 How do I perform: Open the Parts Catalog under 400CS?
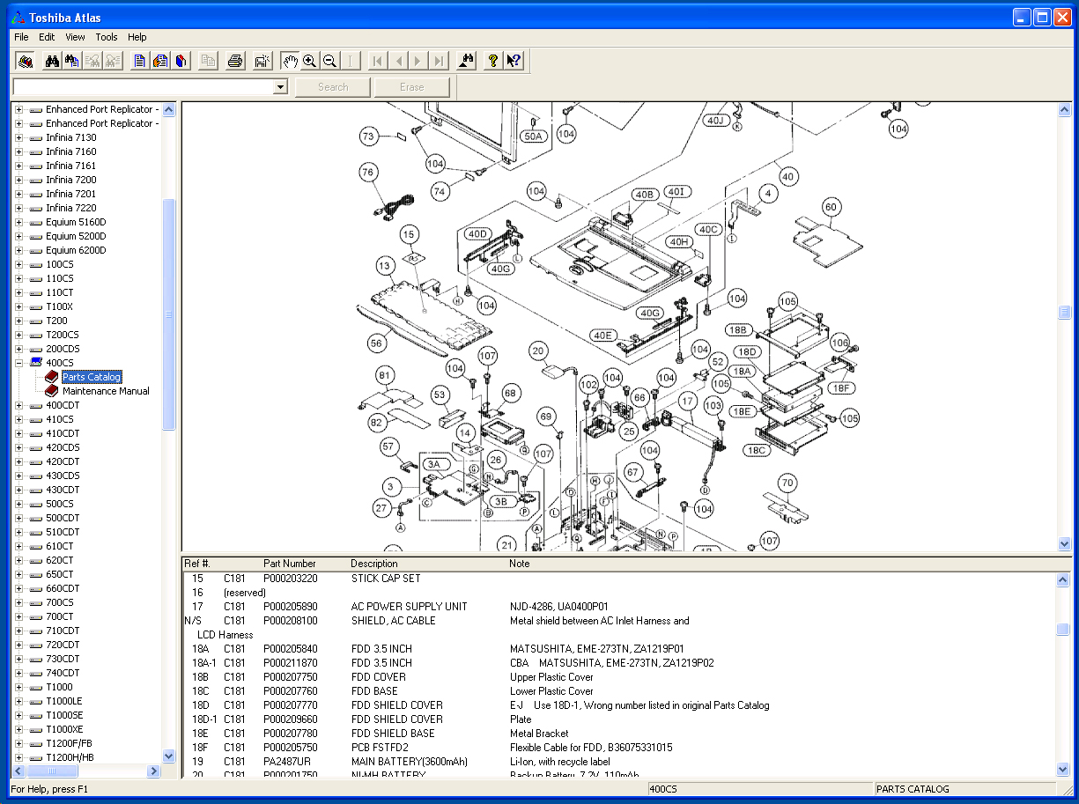click(92, 377)
